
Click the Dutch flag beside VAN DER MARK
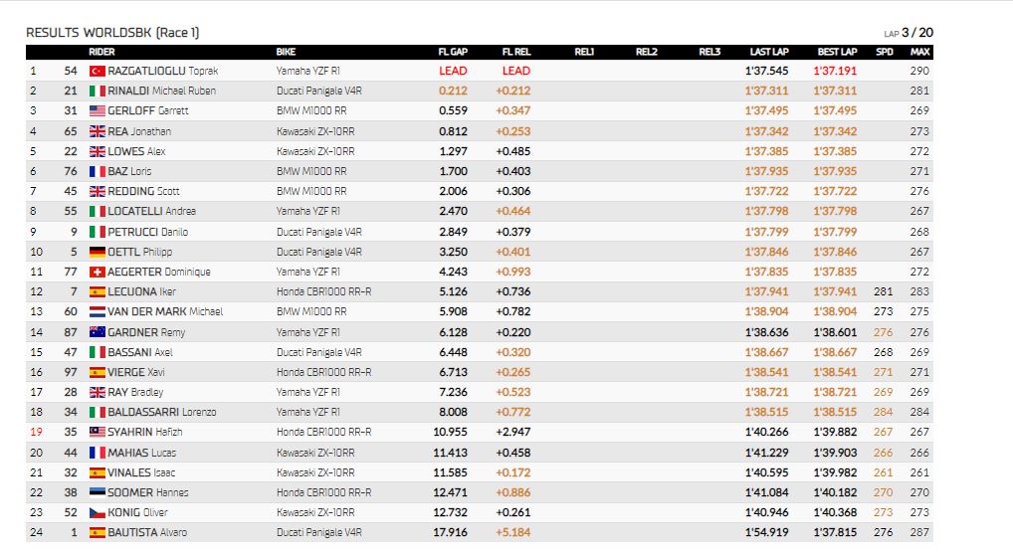coord(97,311)
